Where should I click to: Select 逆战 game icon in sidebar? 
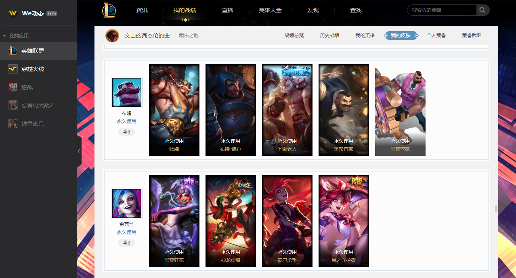tap(13, 87)
